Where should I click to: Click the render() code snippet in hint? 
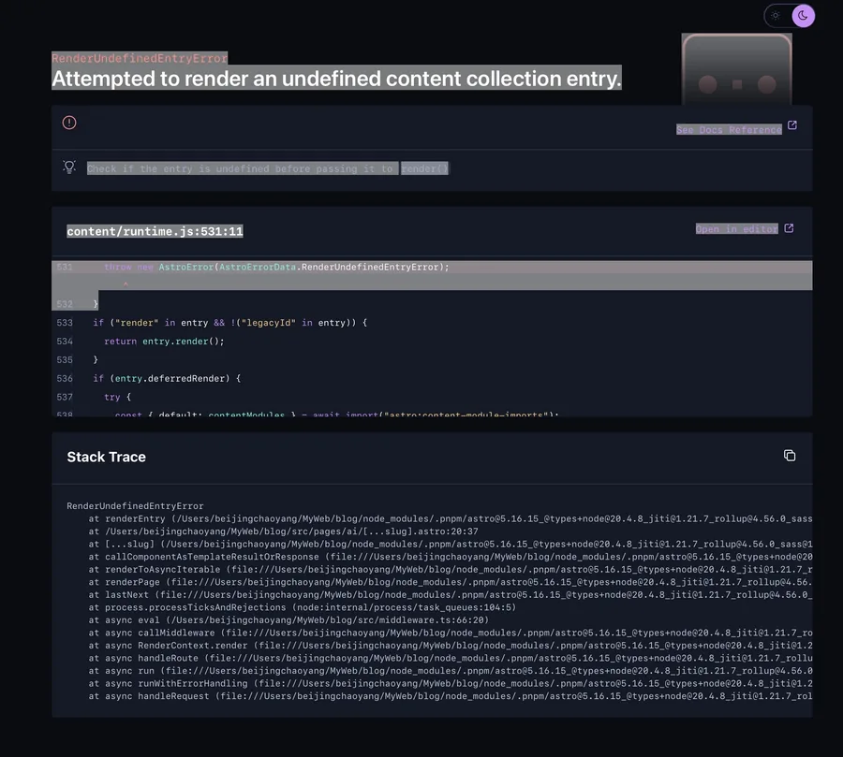pos(424,168)
